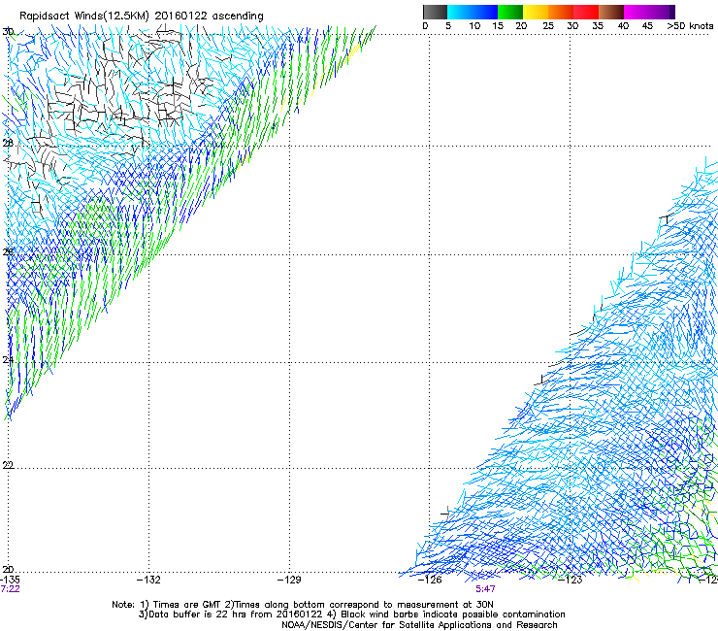This screenshot has height=631, width=718.
Task: Click the legend tick label '25'
Action: pos(547,26)
